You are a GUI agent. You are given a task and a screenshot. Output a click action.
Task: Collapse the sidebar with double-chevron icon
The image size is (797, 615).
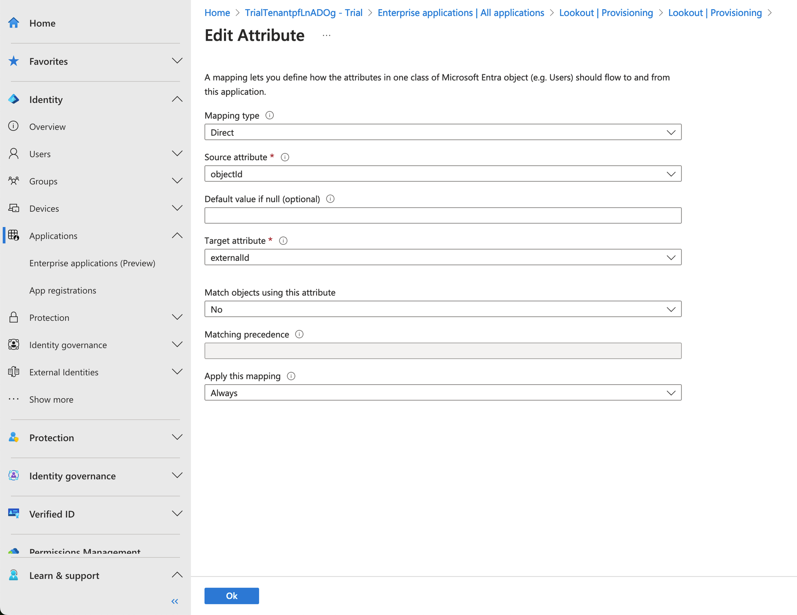click(x=175, y=601)
